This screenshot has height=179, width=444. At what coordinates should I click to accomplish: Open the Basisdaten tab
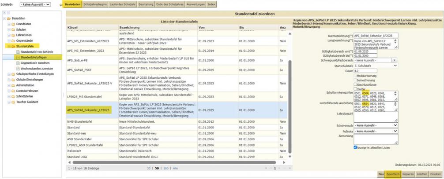point(72,5)
